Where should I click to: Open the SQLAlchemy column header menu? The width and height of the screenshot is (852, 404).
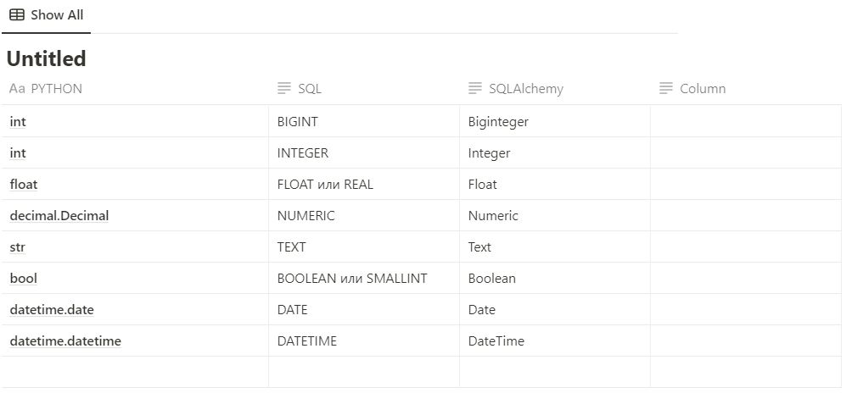coord(525,89)
